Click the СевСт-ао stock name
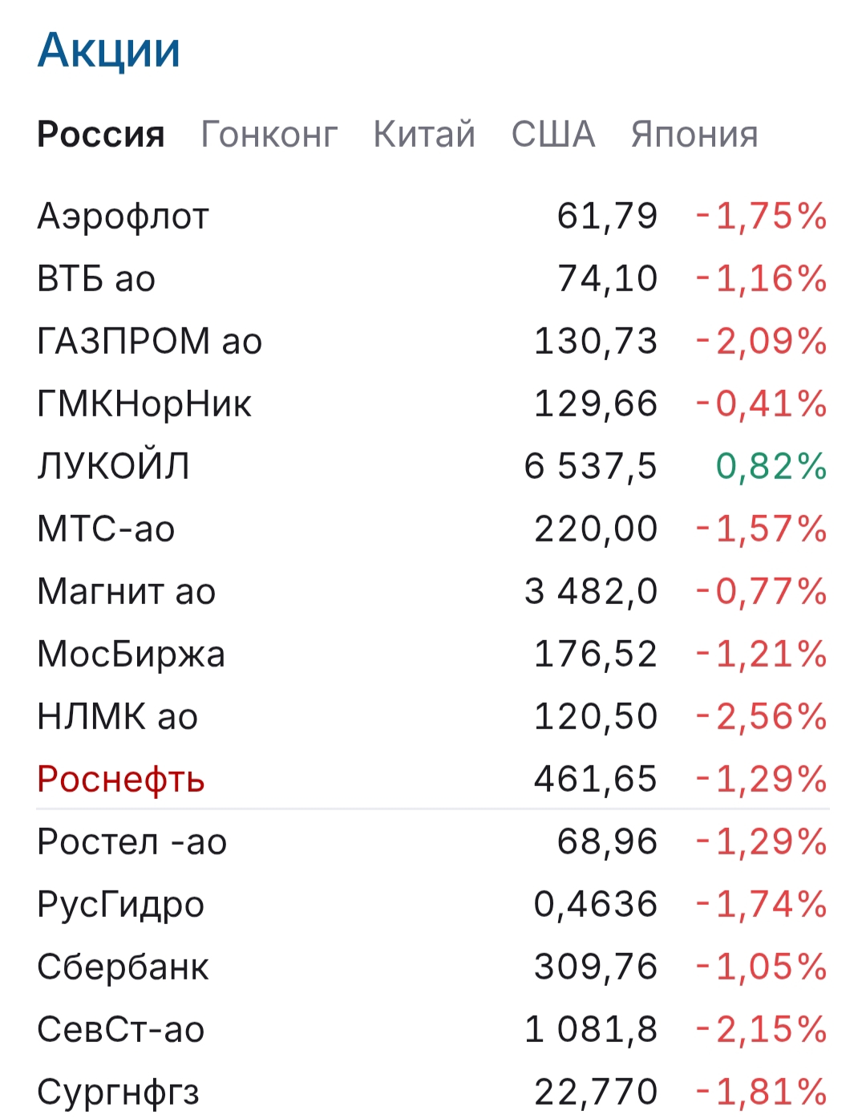This screenshot has width=866, height=1119. 121,1030
